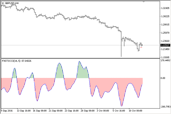Click the 3 Oct 00:00 time label
This screenshot has height=114, width=171.
coord(103,111)
